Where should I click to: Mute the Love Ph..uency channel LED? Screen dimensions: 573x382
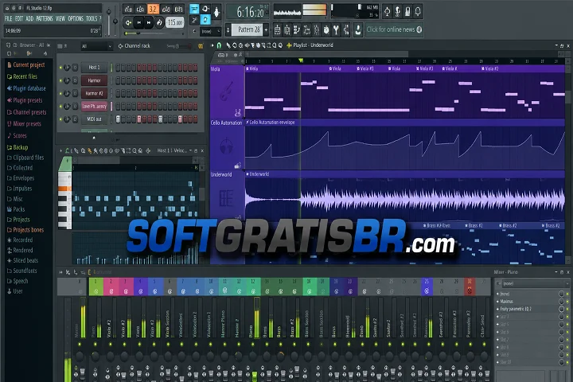pos(60,107)
